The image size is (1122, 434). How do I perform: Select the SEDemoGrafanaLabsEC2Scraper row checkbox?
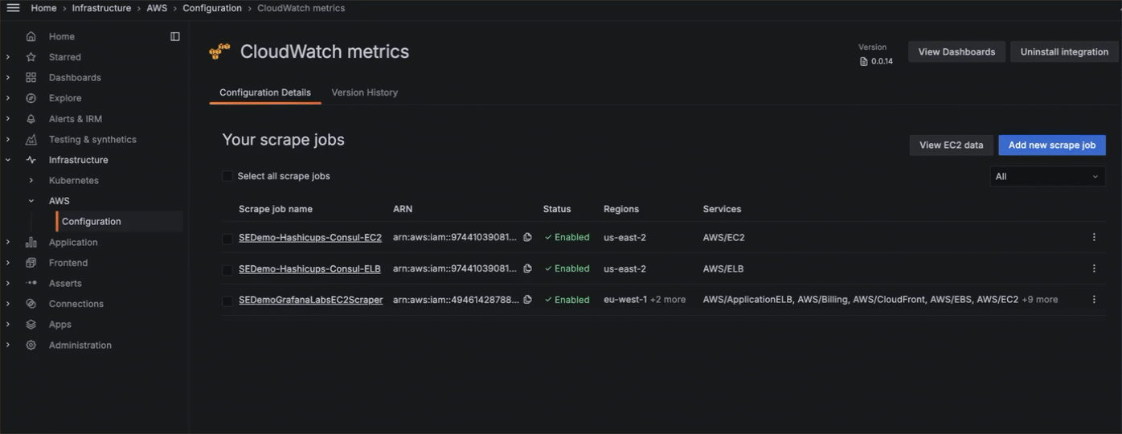[227, 301]
